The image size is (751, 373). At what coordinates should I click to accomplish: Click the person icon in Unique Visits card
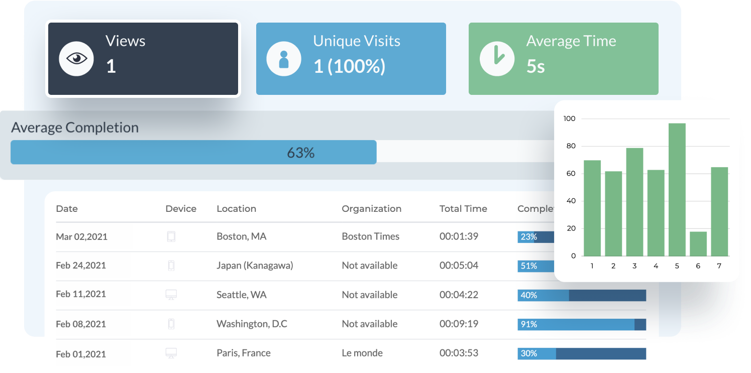tap(284, 59)
